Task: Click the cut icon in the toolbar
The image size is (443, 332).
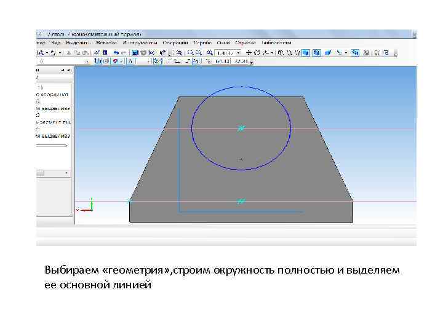Action: click(69, 53)
